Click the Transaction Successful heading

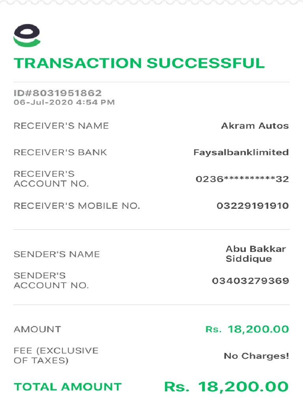click(x=139, y=63)
